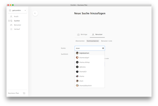
Task: Click dramalalbashiiiri profile picture
Action: click(x=77, y=86)
